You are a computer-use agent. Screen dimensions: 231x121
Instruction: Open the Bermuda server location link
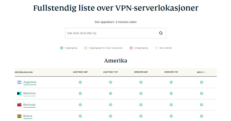29,105
